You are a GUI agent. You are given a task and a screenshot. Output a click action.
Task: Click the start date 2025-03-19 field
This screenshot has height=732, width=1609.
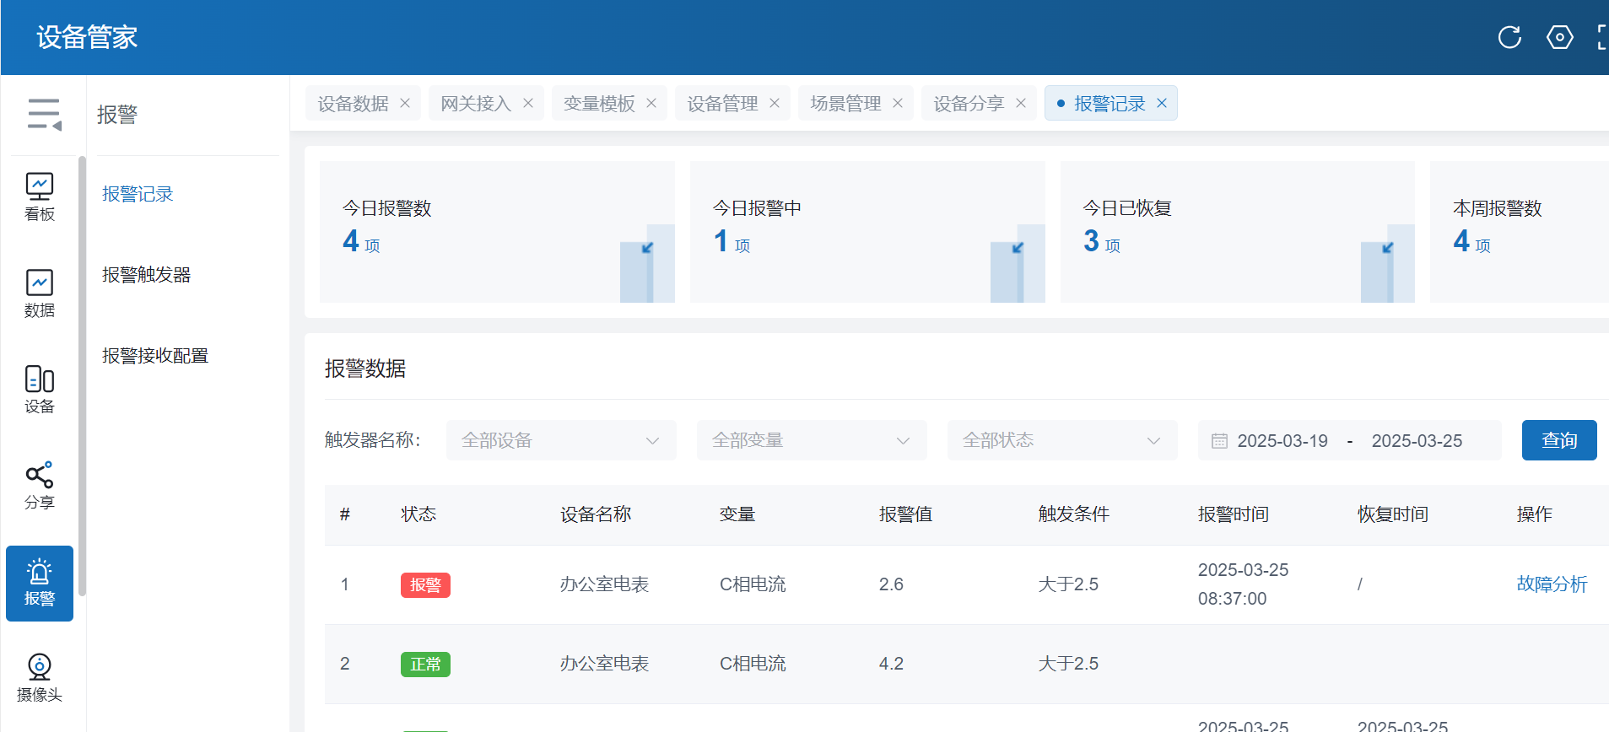(1282, 440)
